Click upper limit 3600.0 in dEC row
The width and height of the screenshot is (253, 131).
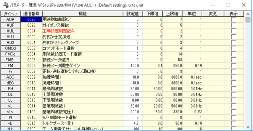tap(172, 83)
